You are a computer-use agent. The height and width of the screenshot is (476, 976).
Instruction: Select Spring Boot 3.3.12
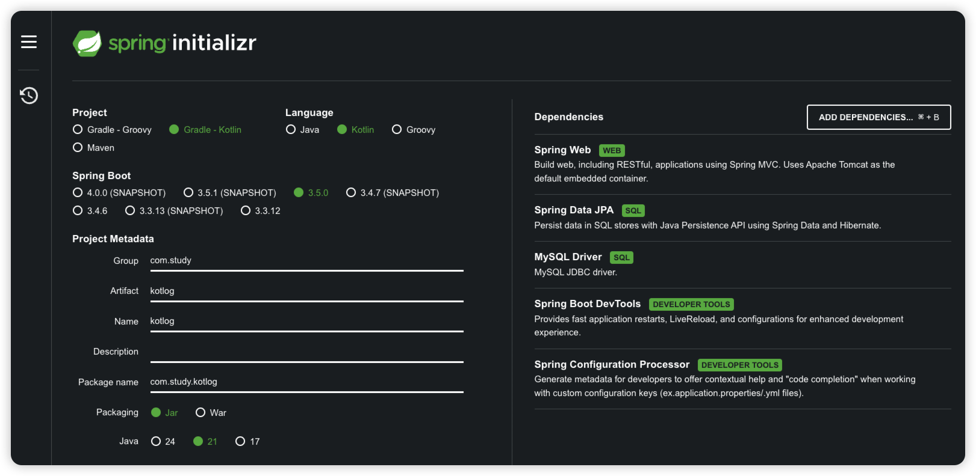(x=261, y=211)
